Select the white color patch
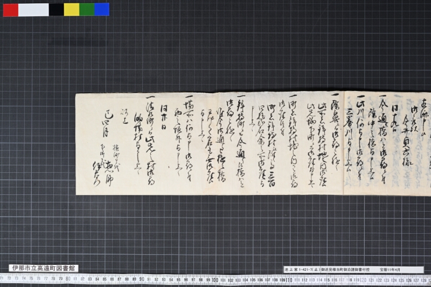The width and height of the screenshot is (431, 287). pyautogui.click(x=33, y=10)
